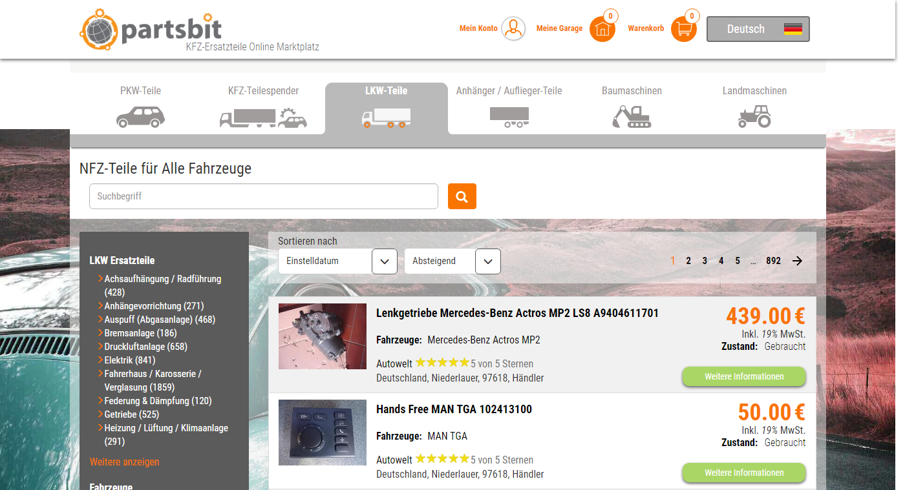Select the Baumaschinen tab

[632, 107]
